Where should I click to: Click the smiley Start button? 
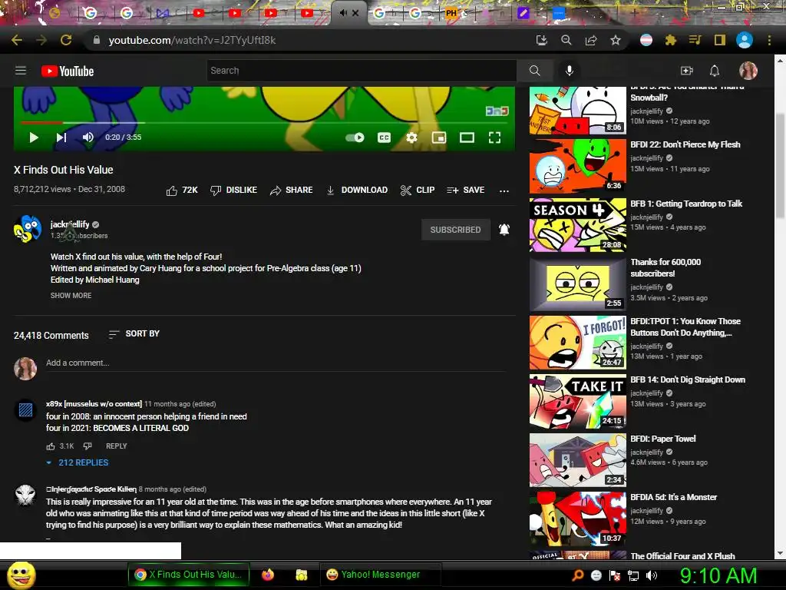pyautogui.click(x=21, y=575)
